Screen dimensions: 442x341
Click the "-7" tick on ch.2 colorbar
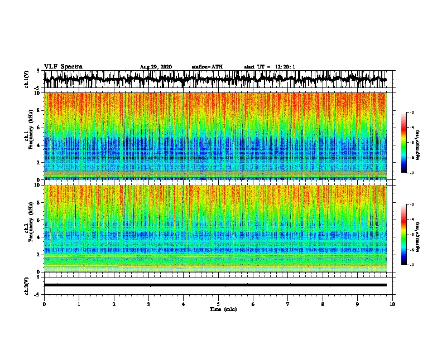tap(412, 265)
